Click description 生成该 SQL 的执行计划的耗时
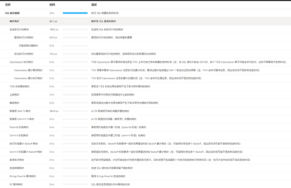291x188 pixels. coord(107,29)
